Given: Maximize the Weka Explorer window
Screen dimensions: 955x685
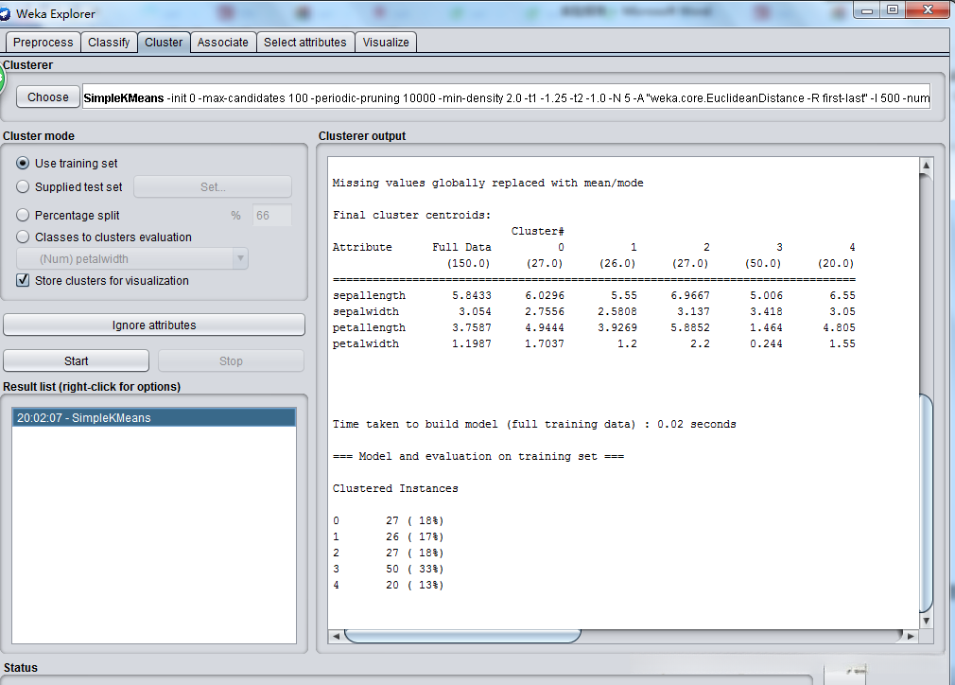Looking at the screenshot, I should (x=892, y=9).
